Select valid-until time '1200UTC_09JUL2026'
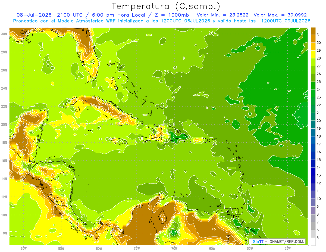 (x=286, y=21)
